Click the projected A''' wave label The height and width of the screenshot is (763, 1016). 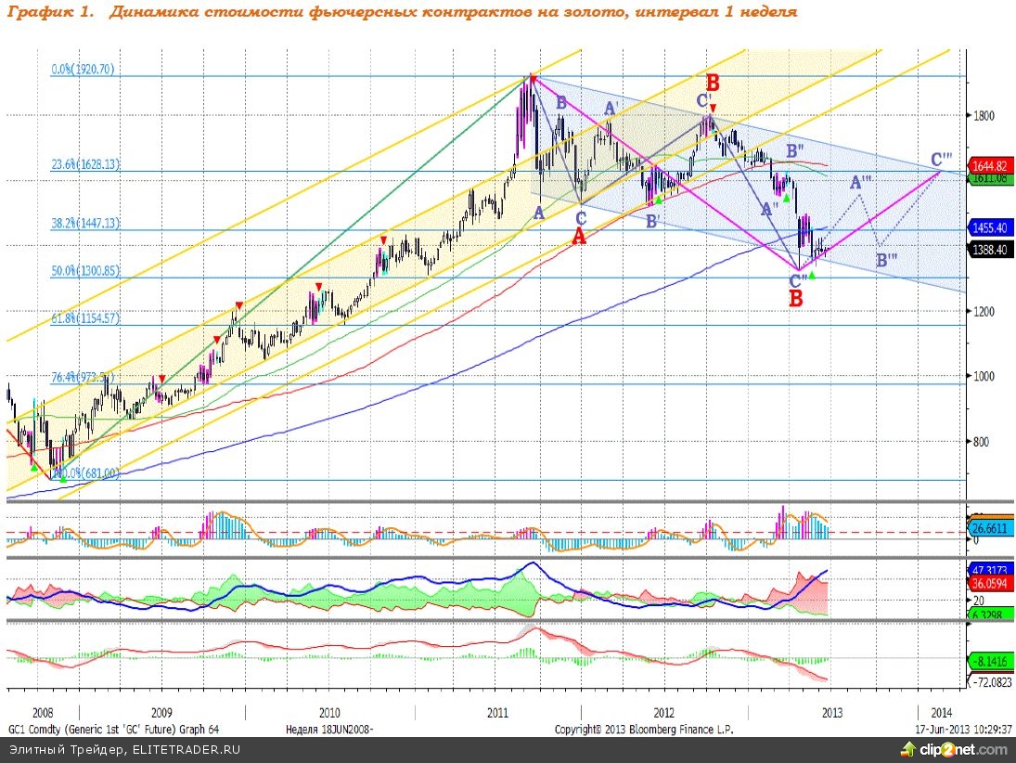pos(860,184)
